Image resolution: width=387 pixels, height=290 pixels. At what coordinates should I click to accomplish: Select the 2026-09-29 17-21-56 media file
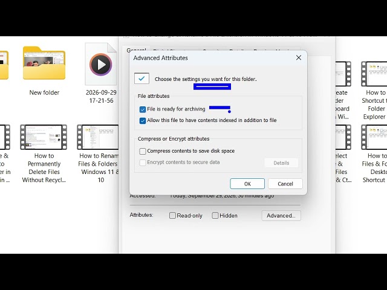(x=101, y=64)
